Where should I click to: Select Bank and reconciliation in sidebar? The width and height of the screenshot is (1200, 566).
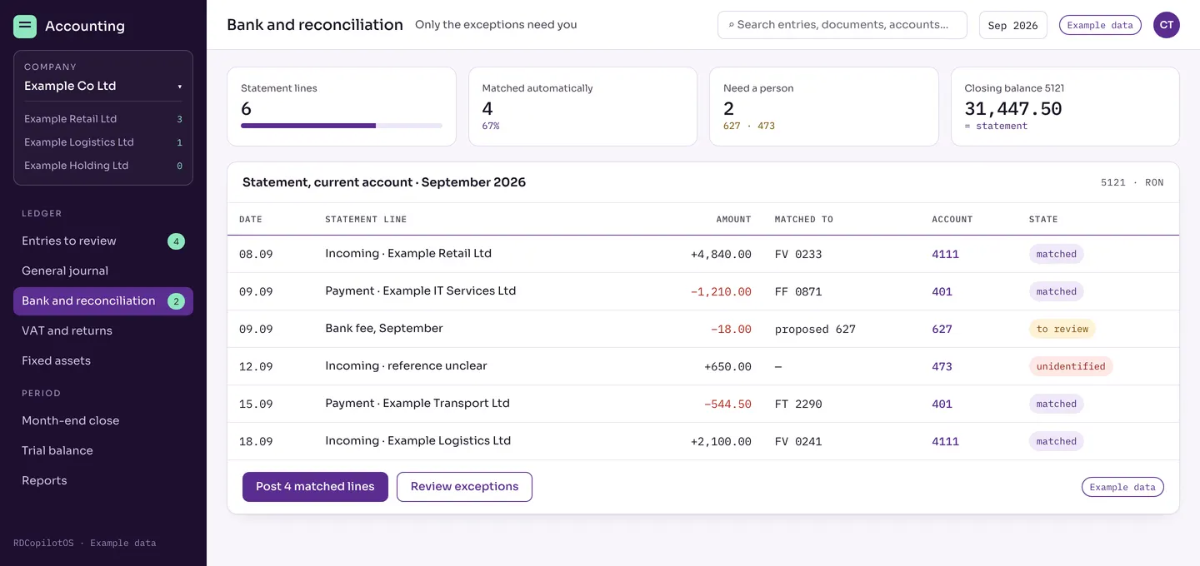pyautogui.click(x=103, y=301)
